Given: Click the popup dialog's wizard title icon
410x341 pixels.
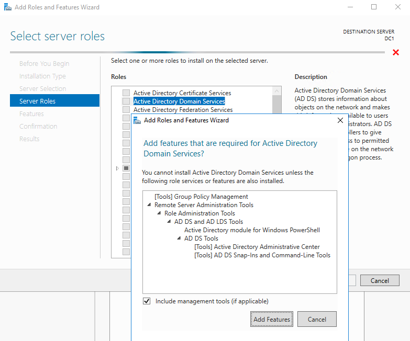Looking at the screenshot, I should [137, 120].
